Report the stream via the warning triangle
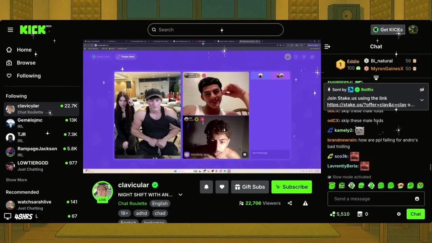 (305, 203)
